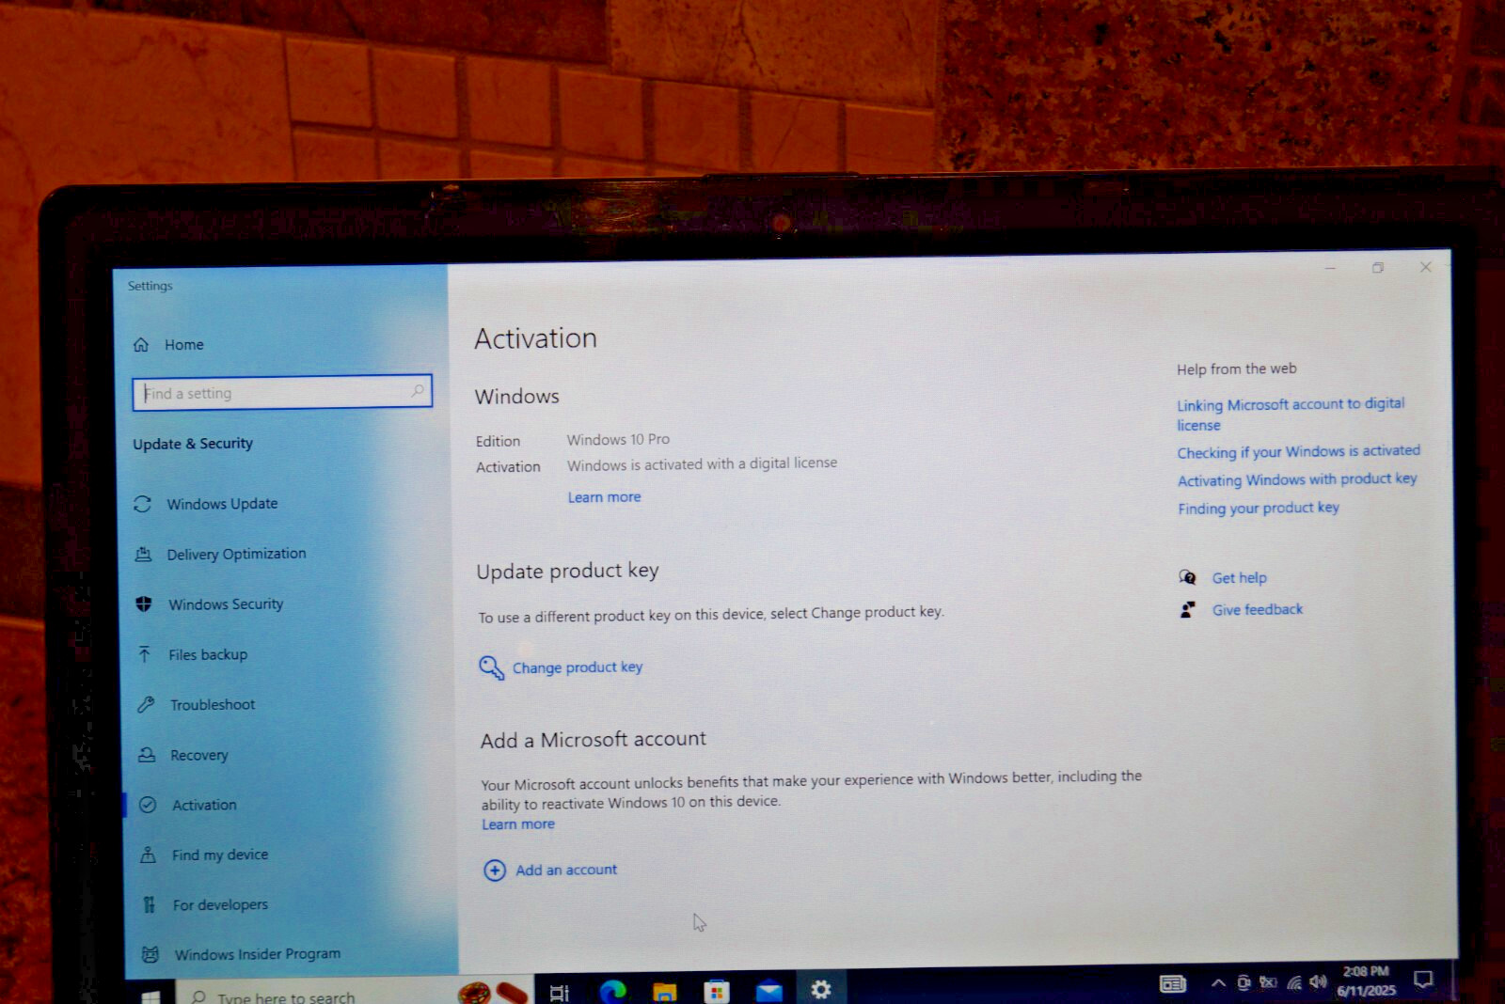Viewport: 1505px width, 1004px height.
Task: Click the Windows 10 Pro edition text
Action: (x=618, y=439)
